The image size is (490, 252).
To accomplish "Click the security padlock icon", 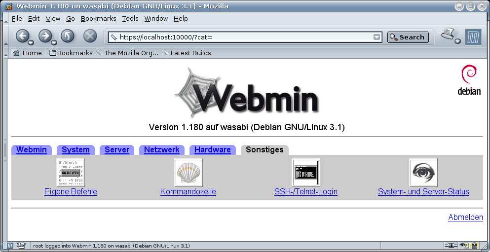I will (474, 246).
